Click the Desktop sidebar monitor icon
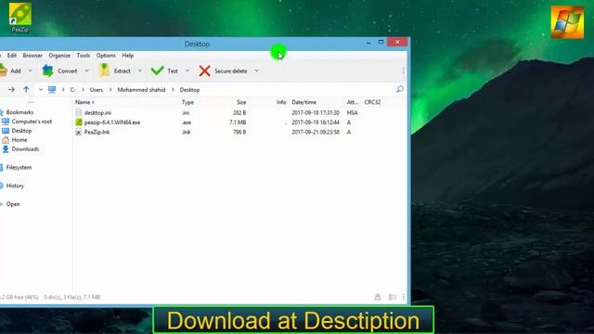This screenshot has width=594, height=334. [6, 131]
